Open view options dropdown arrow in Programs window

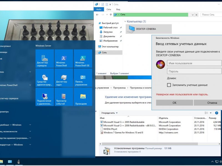click(x=211, y=113)
